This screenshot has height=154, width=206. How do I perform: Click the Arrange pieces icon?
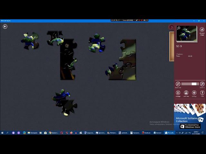point(178,93)
